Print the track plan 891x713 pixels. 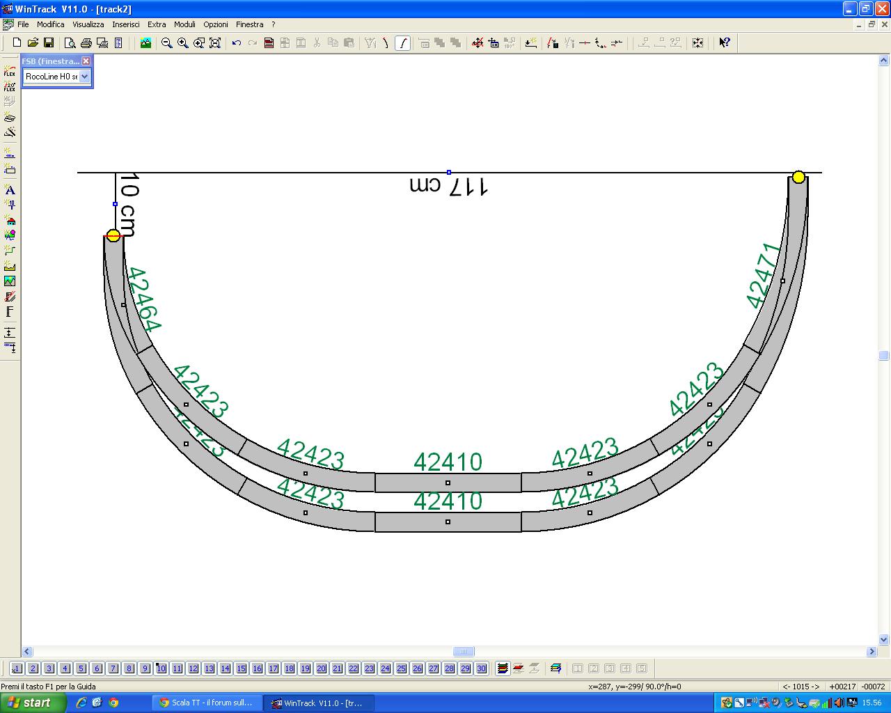click(x=86, y=42)
